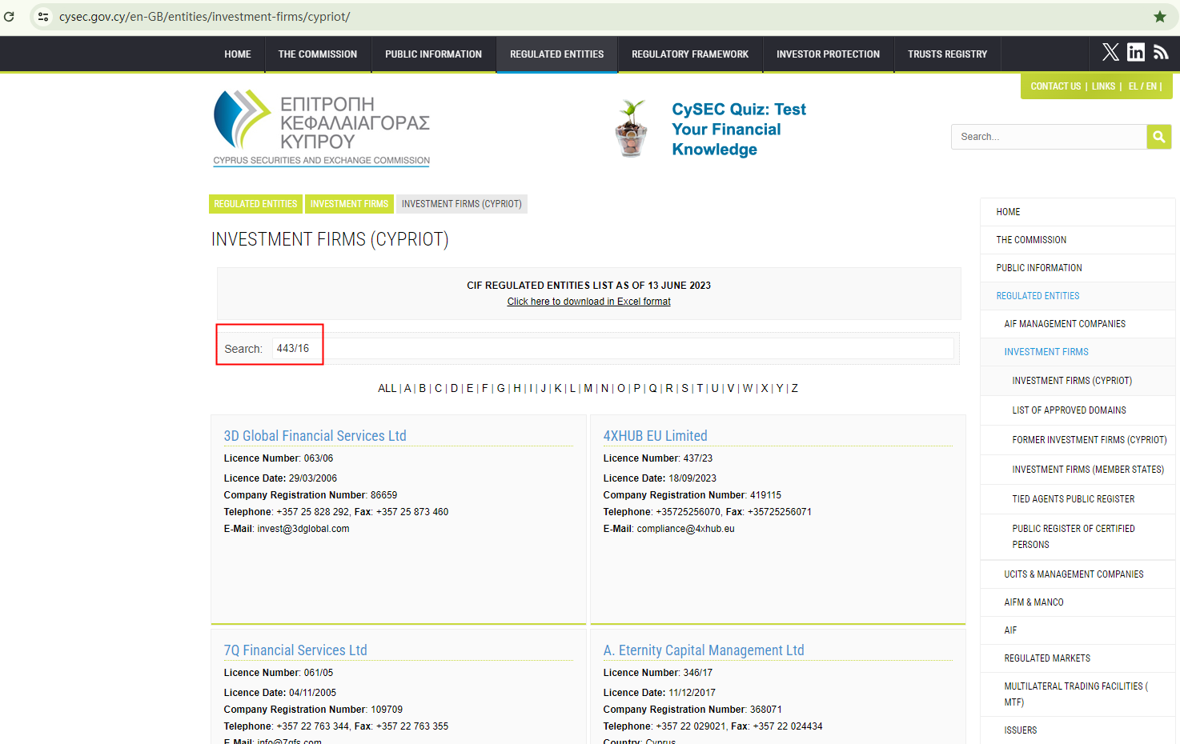Screen dimensions: 1180x744
Task: Open UCITS & MANAGEMENT COMPANIES
Action: (x=1078, y=574)
